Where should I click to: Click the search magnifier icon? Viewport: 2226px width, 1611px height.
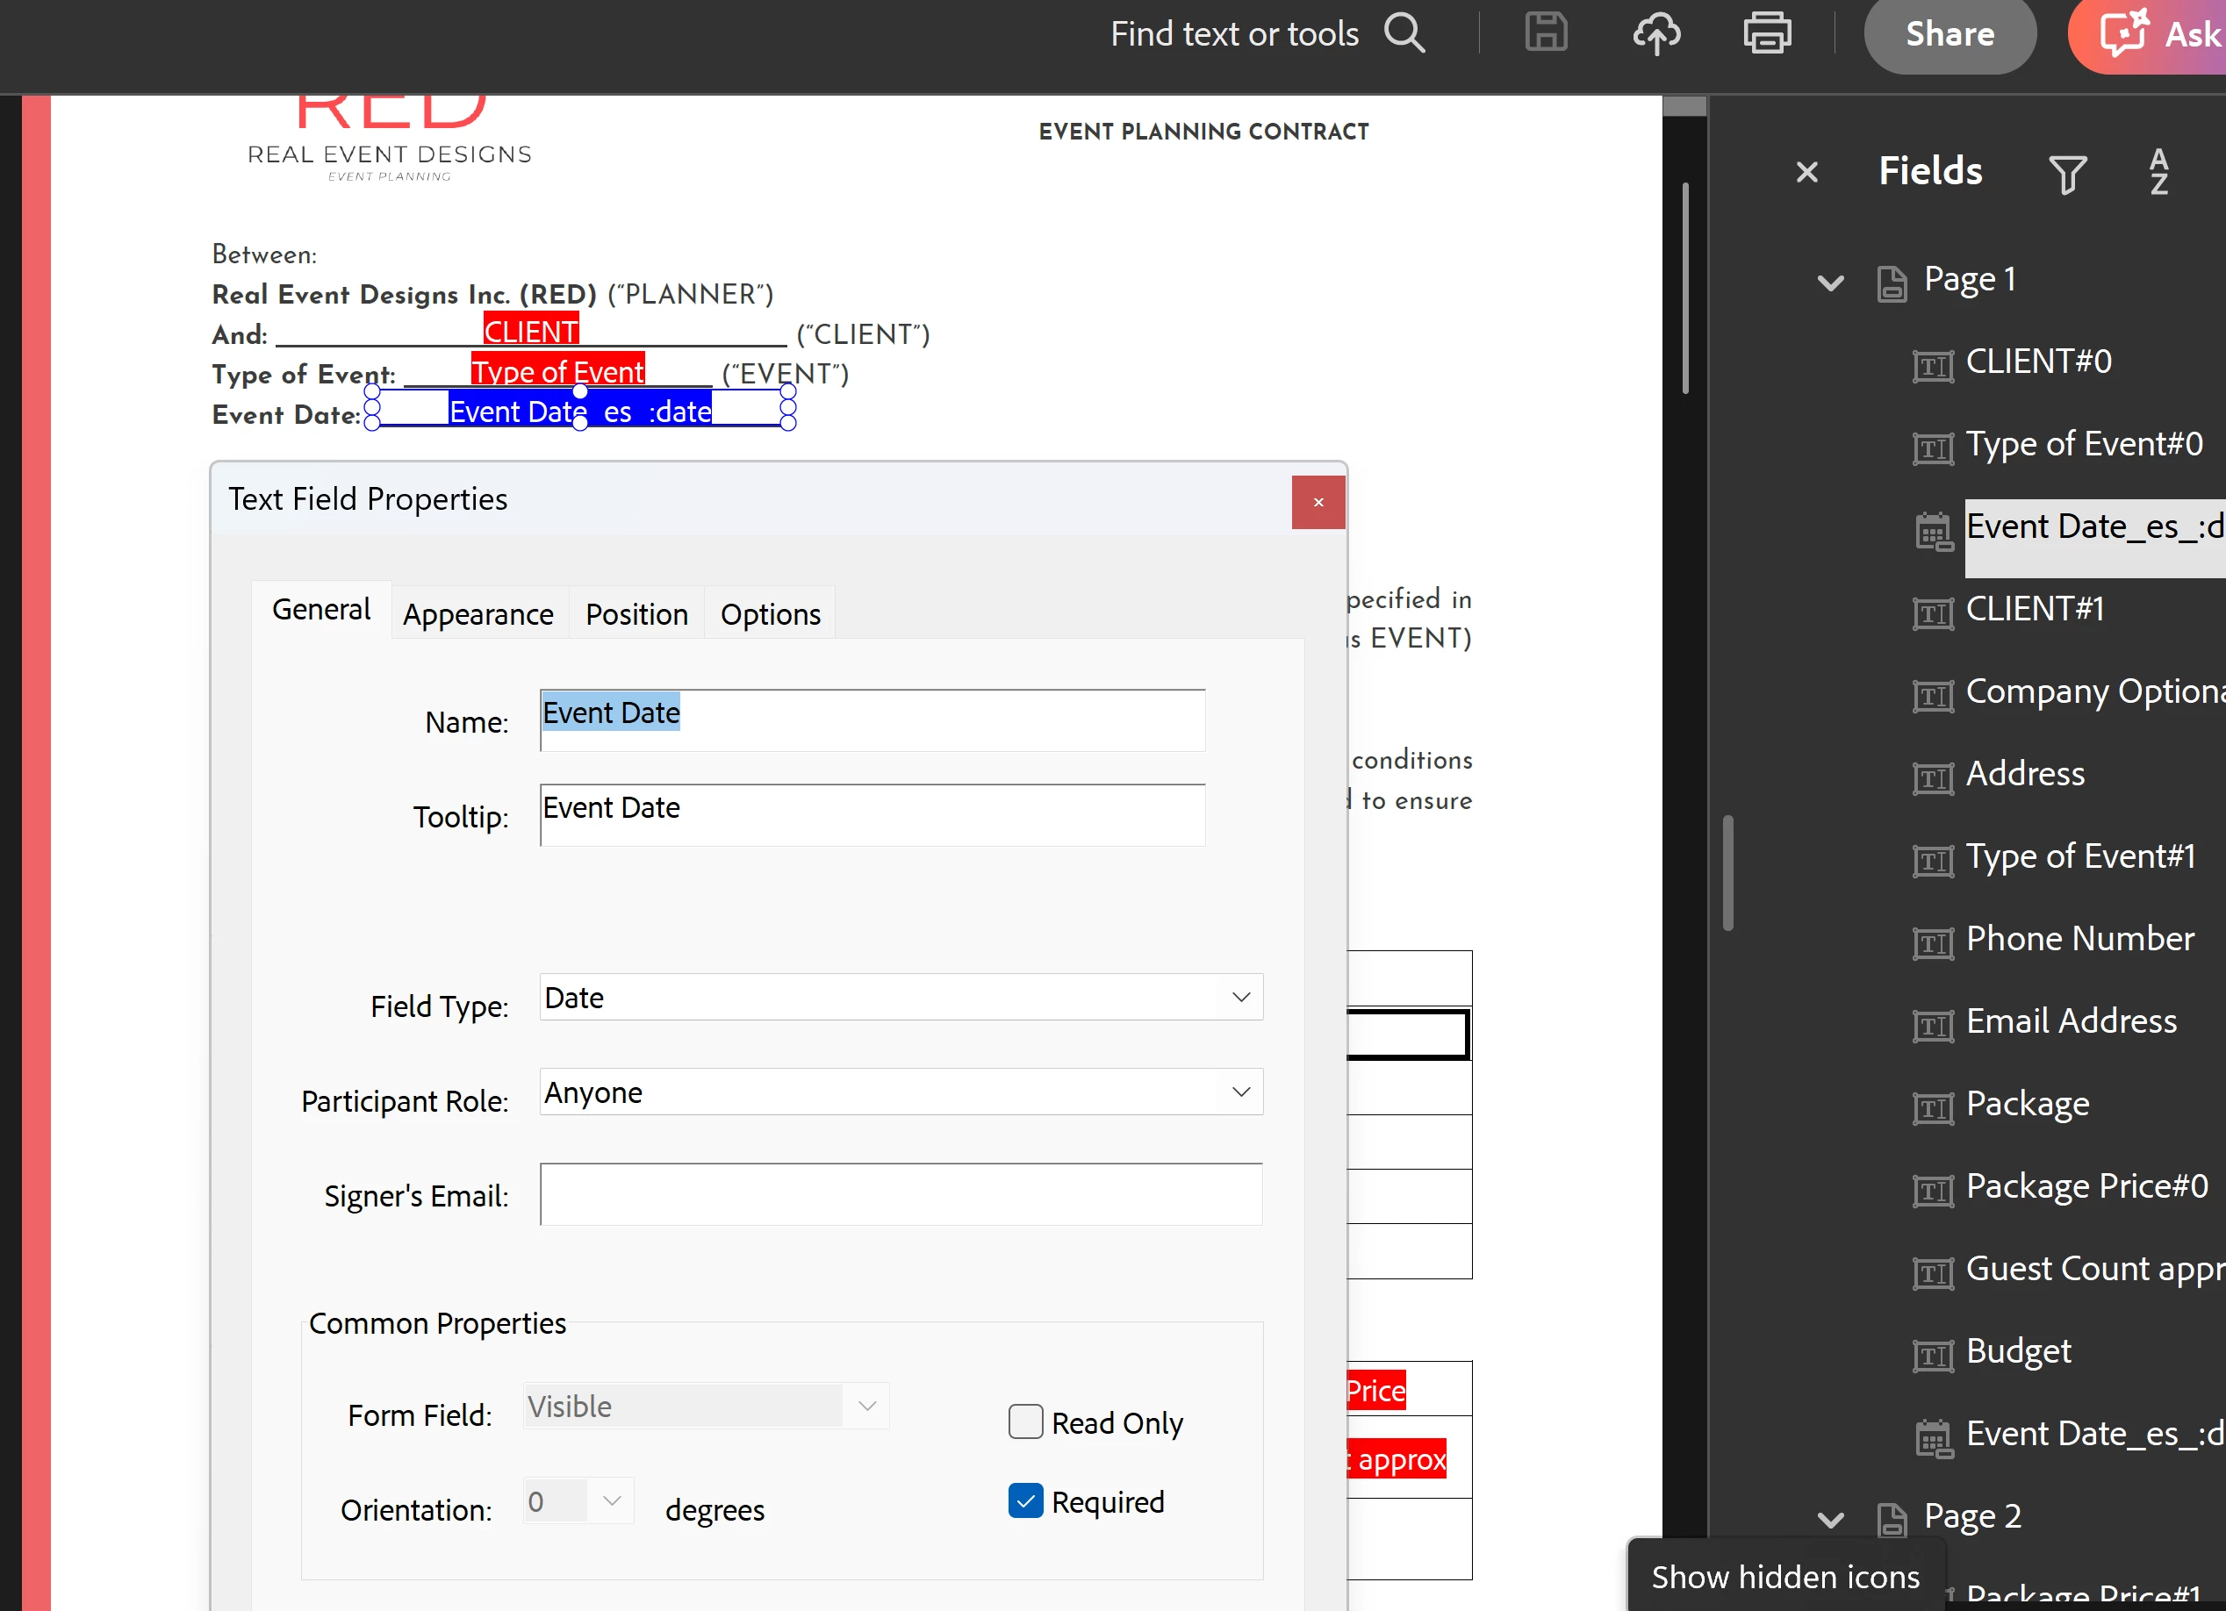click(x=1404, y=34)
